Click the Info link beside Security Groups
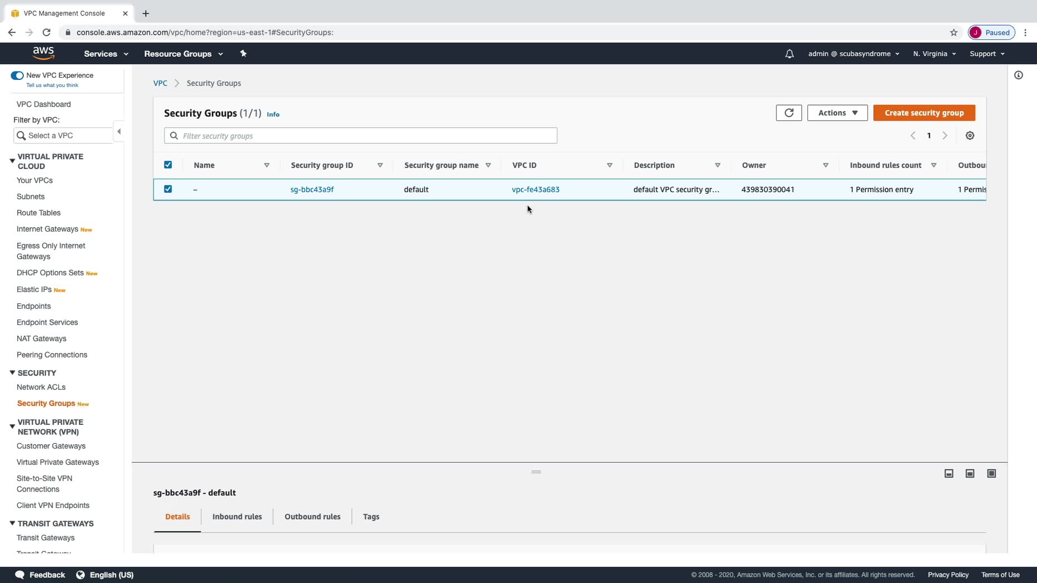1037x583 pixels. 273,114
